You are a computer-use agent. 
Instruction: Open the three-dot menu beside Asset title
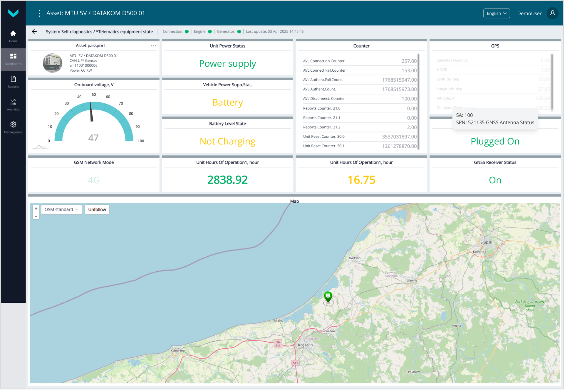click(39, 13)
